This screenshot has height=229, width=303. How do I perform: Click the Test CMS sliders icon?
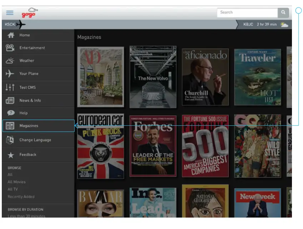10,87
